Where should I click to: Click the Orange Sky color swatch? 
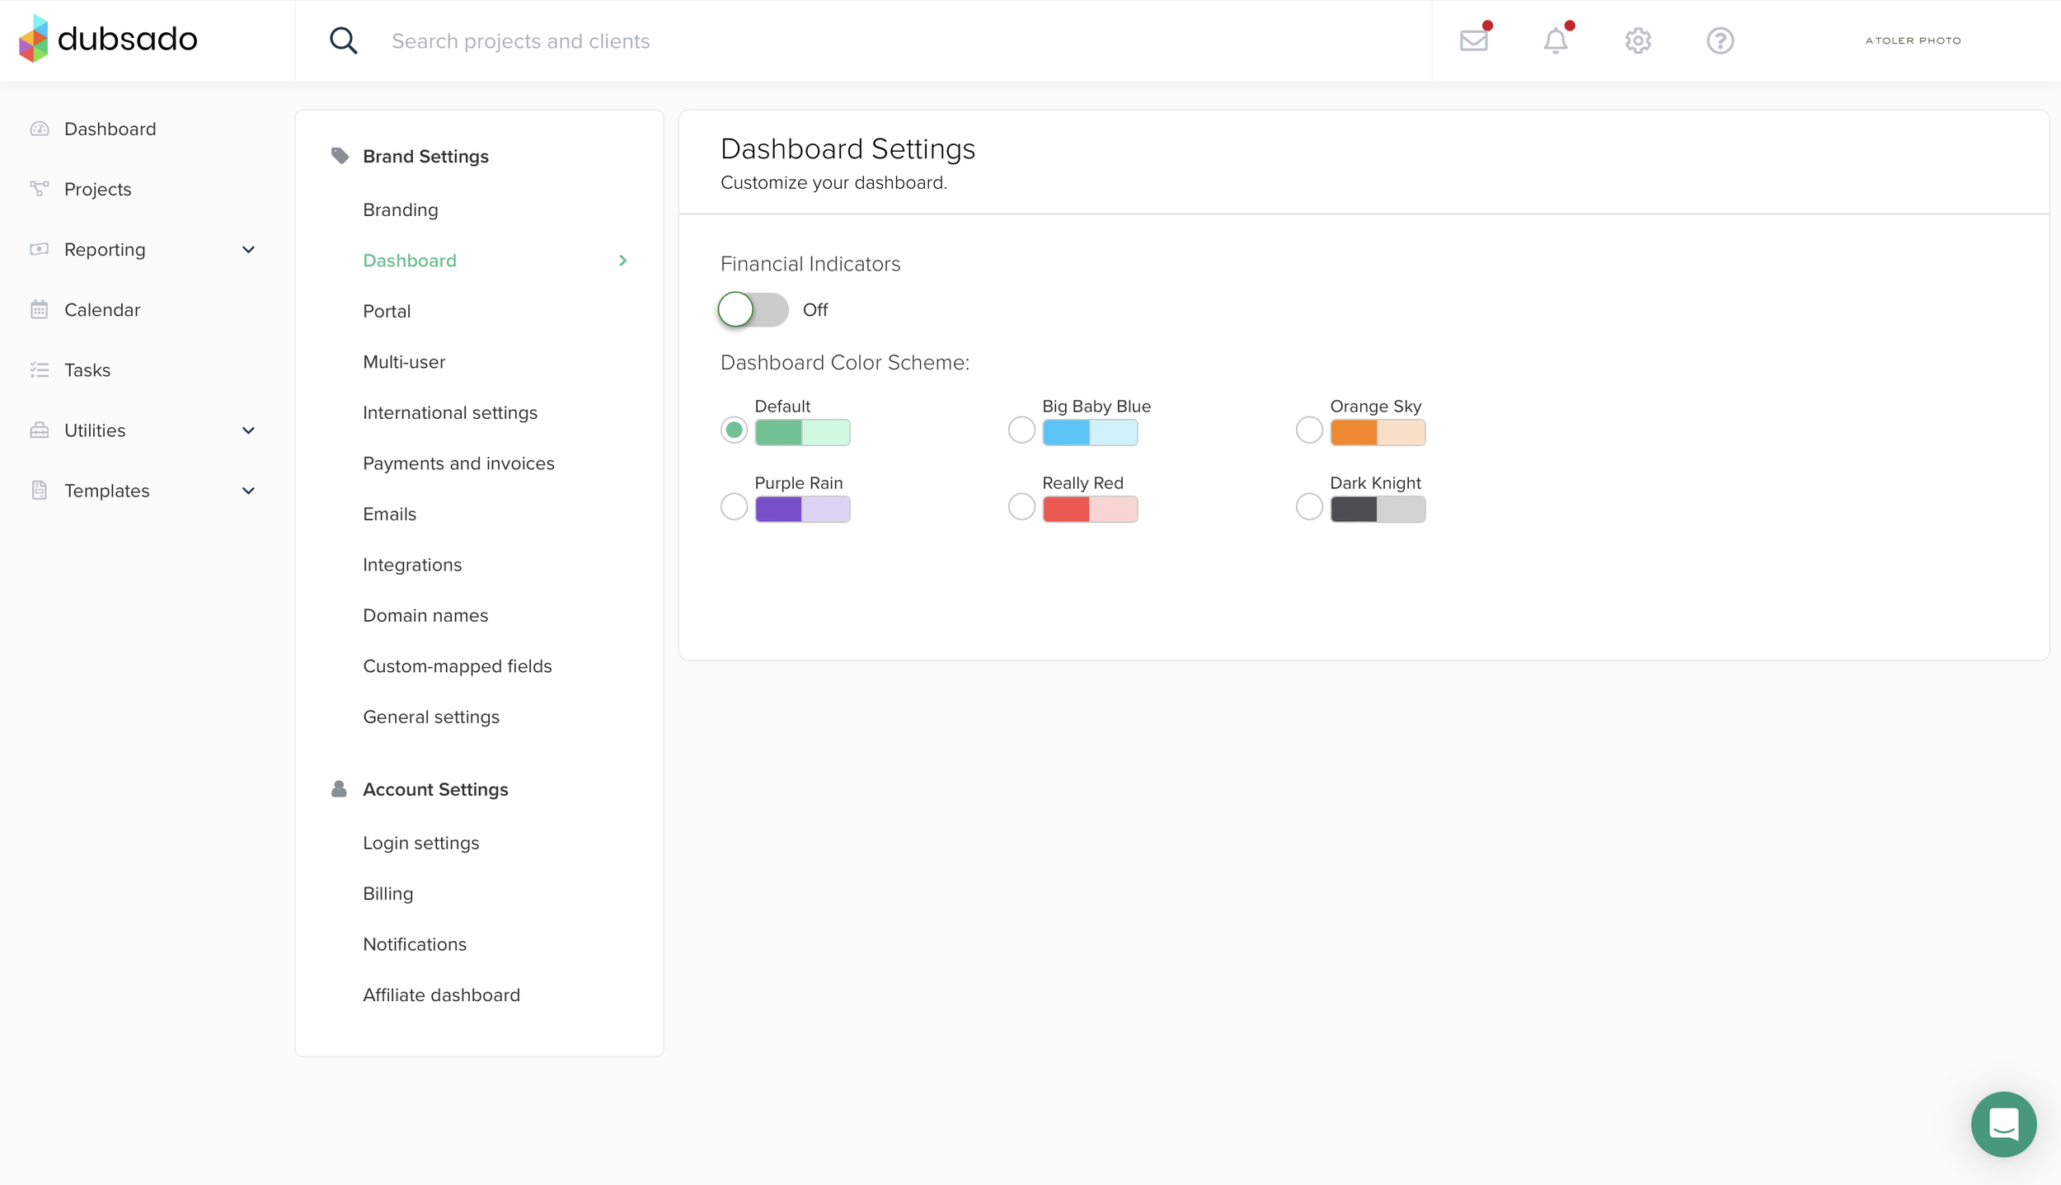pyautogui.click(x=1377, y=432)
